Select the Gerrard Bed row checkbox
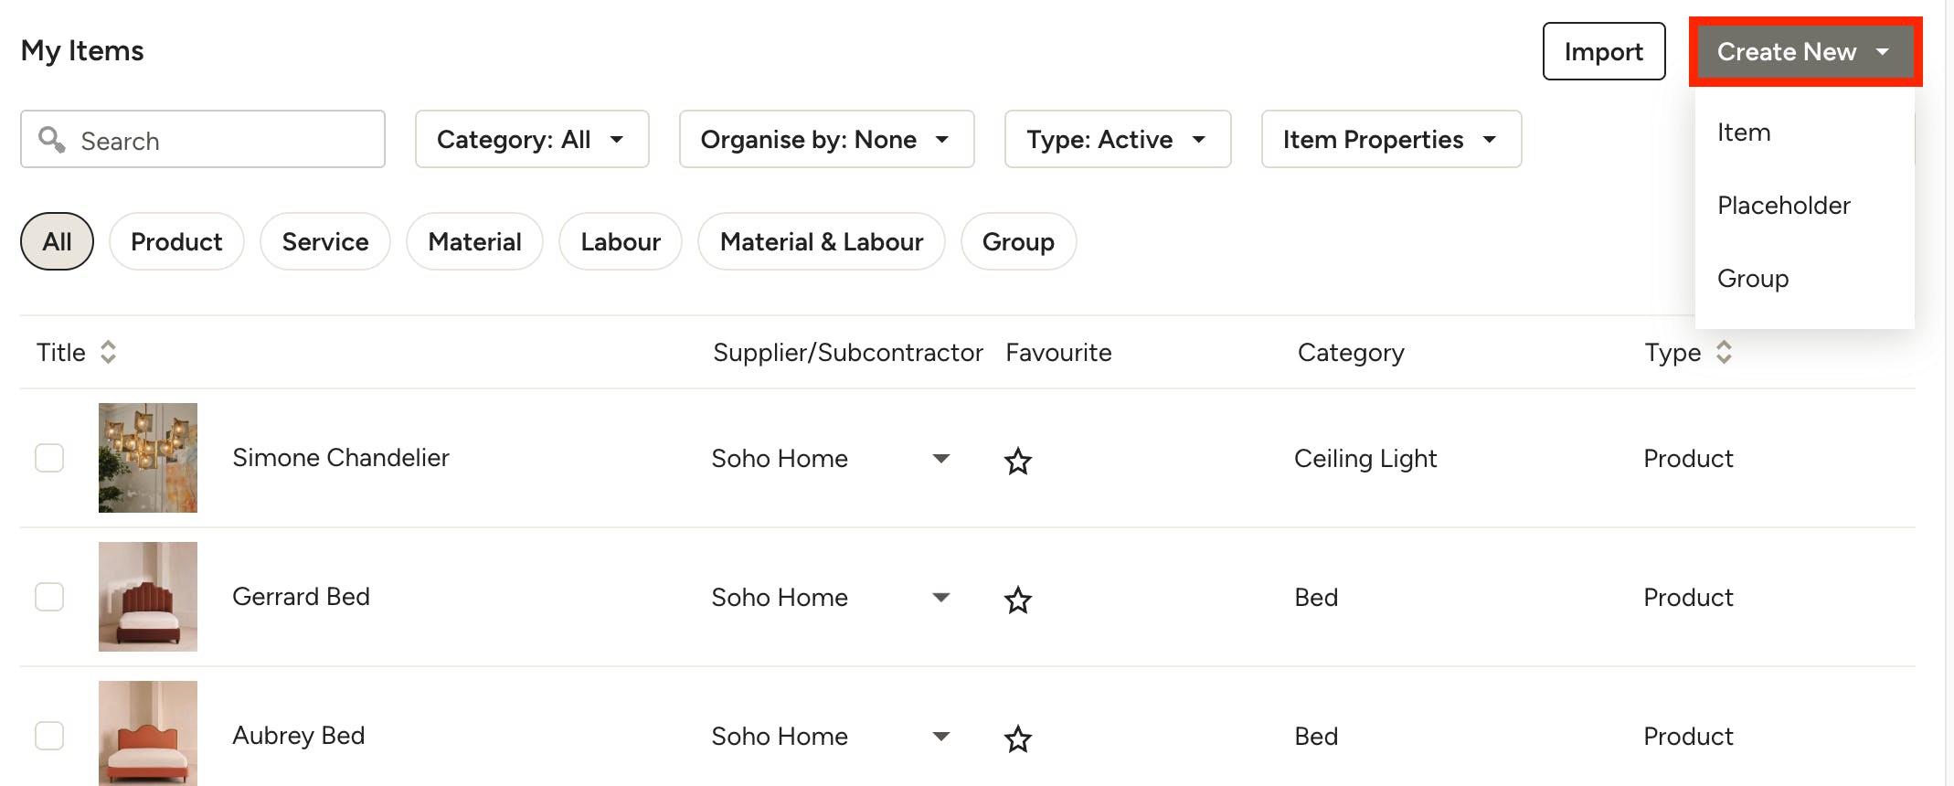This screenshot has width=1954, height=786. (x=49, y=597)
